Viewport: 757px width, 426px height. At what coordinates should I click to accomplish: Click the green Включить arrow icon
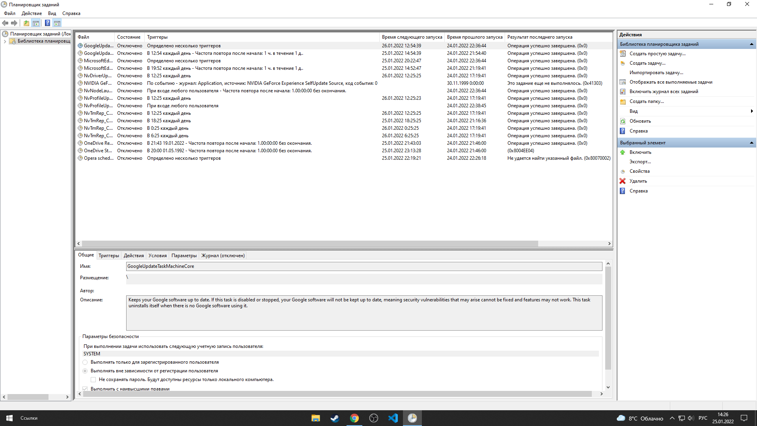tap(623, 152)
